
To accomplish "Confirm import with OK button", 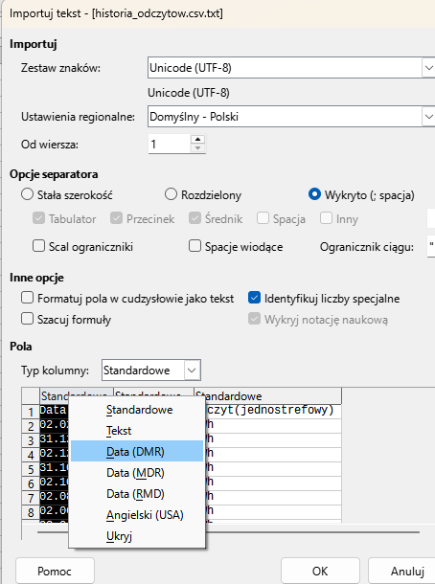I will [320, 571].
